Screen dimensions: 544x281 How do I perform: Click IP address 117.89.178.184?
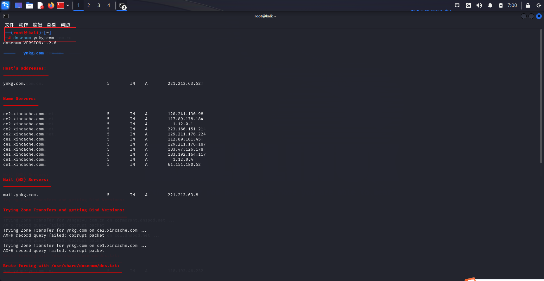coord(186,119)
